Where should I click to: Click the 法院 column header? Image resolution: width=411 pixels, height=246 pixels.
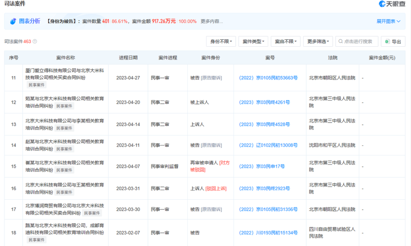[x=333, y=58]
